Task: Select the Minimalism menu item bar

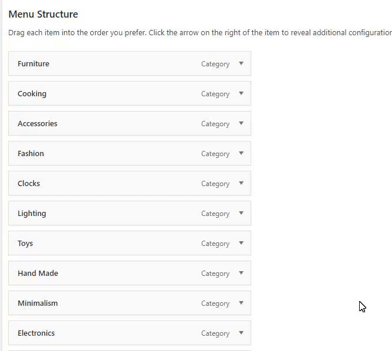Action: pyautogui.click(x=117, y=303)
